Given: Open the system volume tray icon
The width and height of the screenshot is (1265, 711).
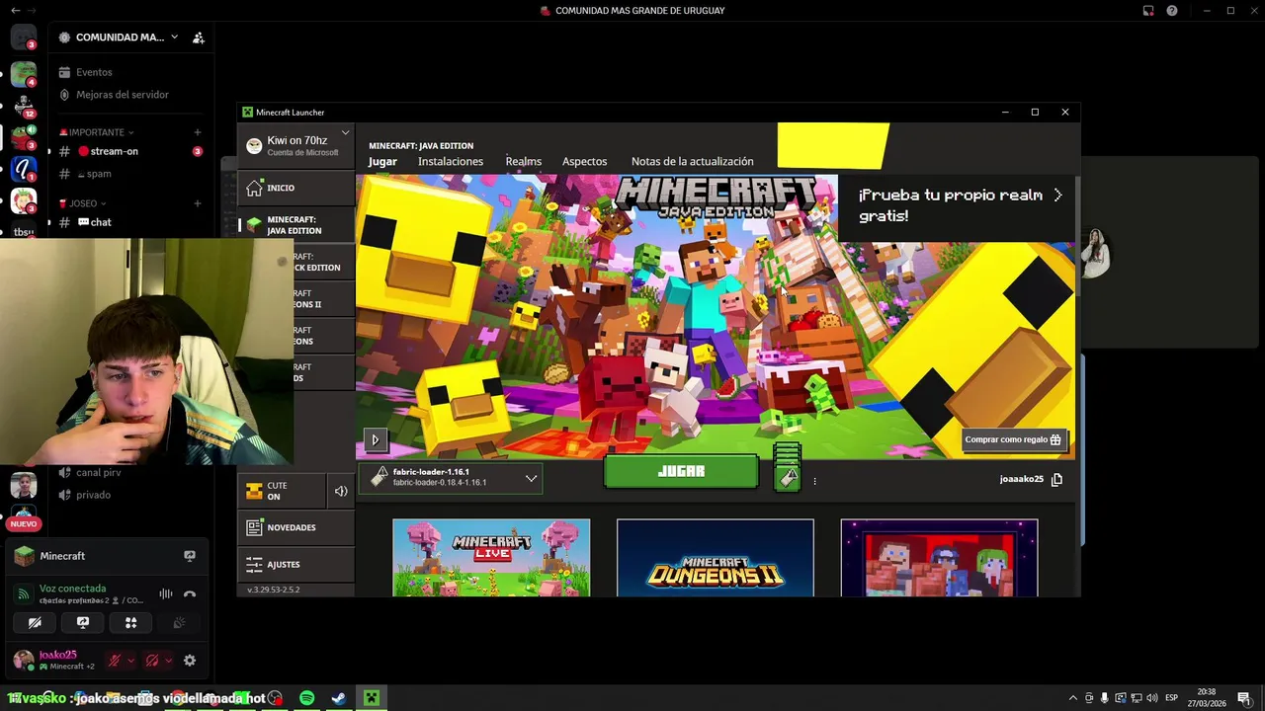Looking at the screenshot, I should (1152, 698).
